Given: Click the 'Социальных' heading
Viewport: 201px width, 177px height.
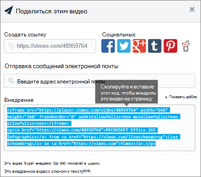Looking at the screenshot, I should pyautogui.click(x=119, y=35).
